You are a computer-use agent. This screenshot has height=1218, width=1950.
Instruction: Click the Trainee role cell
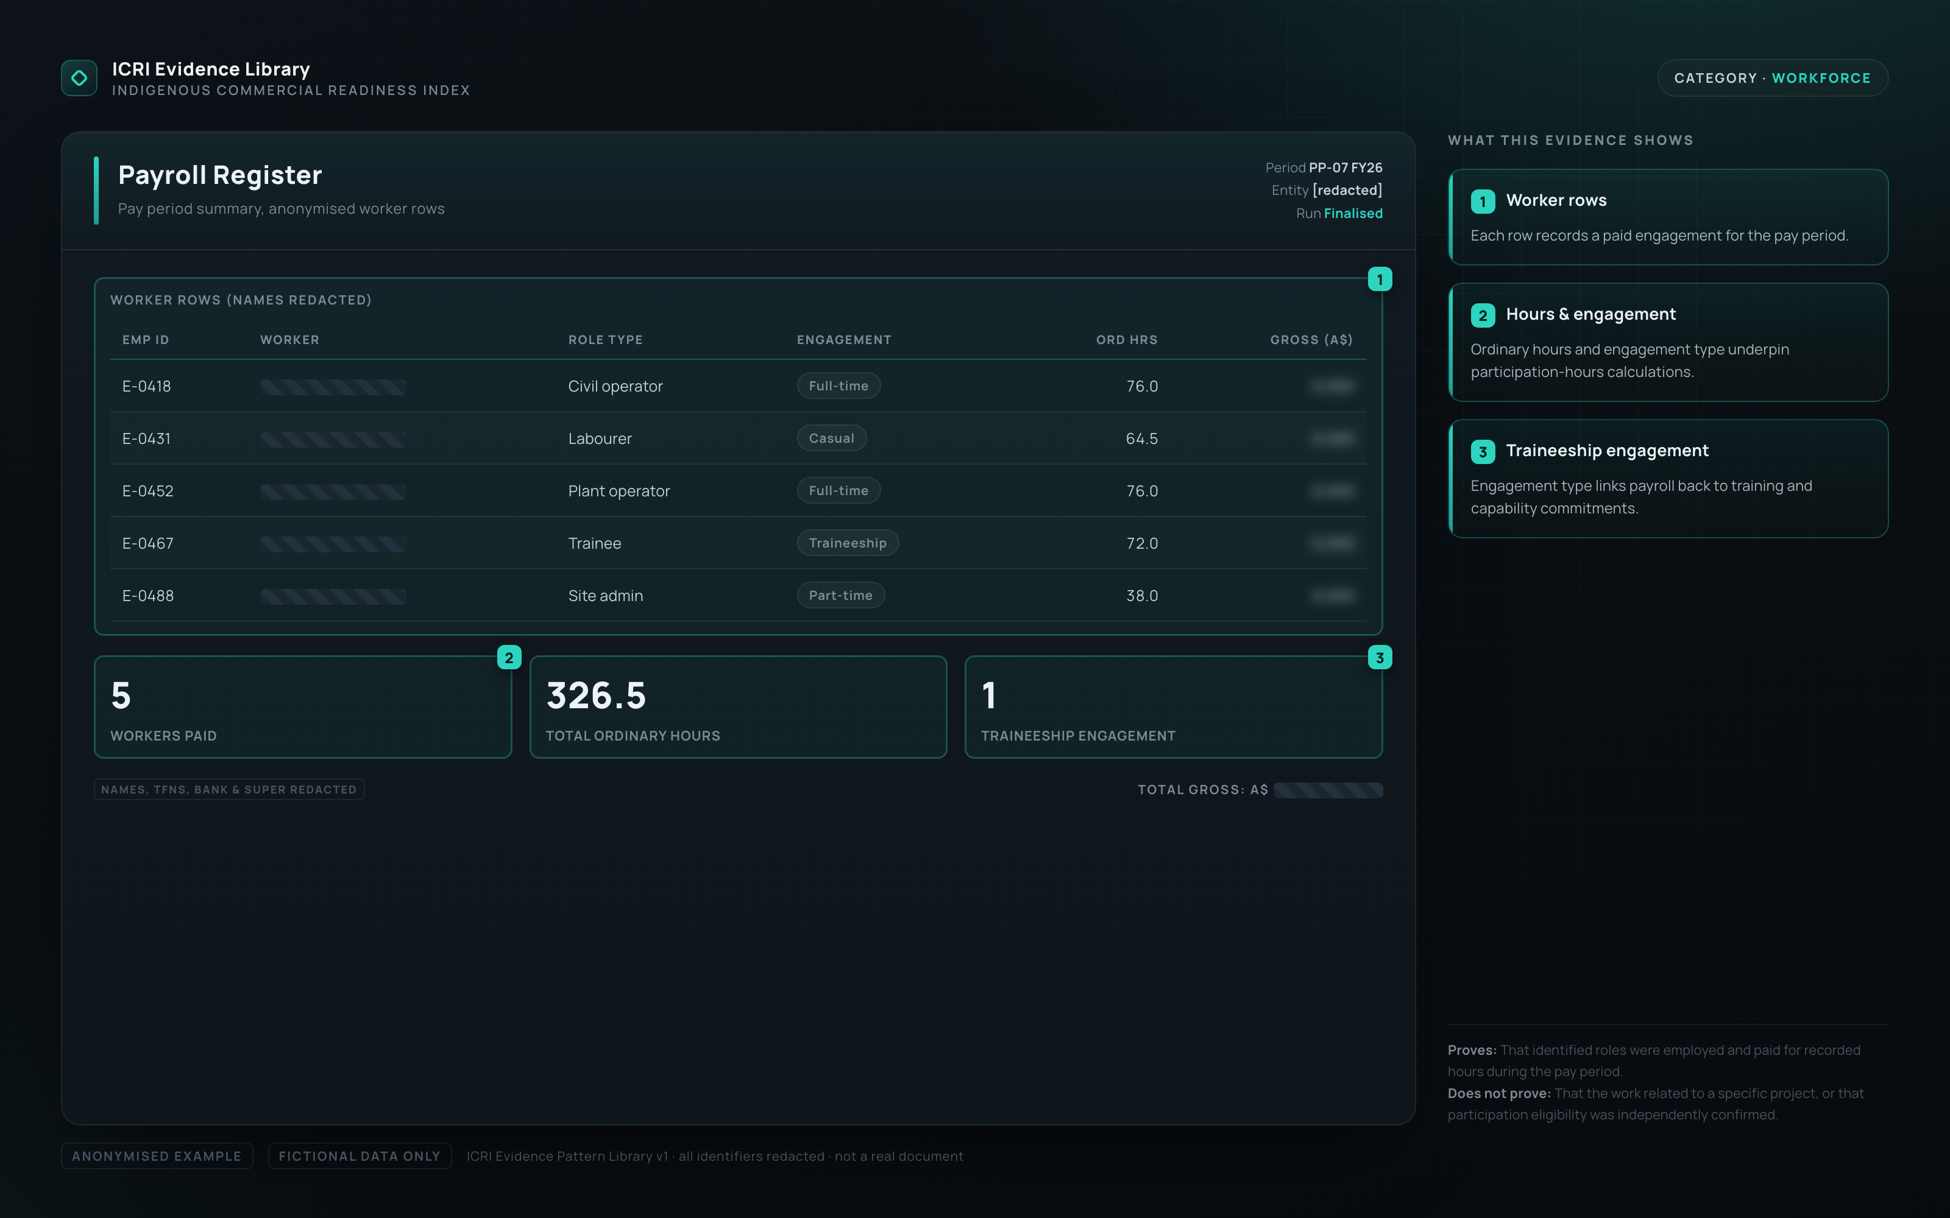(x=594, y=543)
